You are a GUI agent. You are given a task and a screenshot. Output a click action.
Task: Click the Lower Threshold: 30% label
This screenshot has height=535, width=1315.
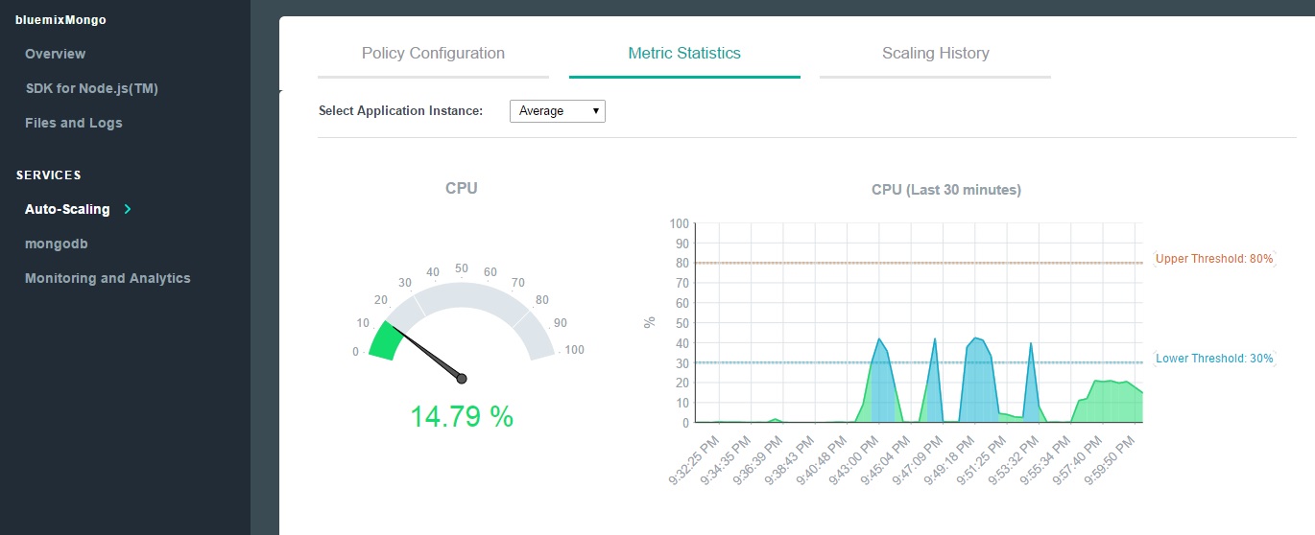point(1213,359)
